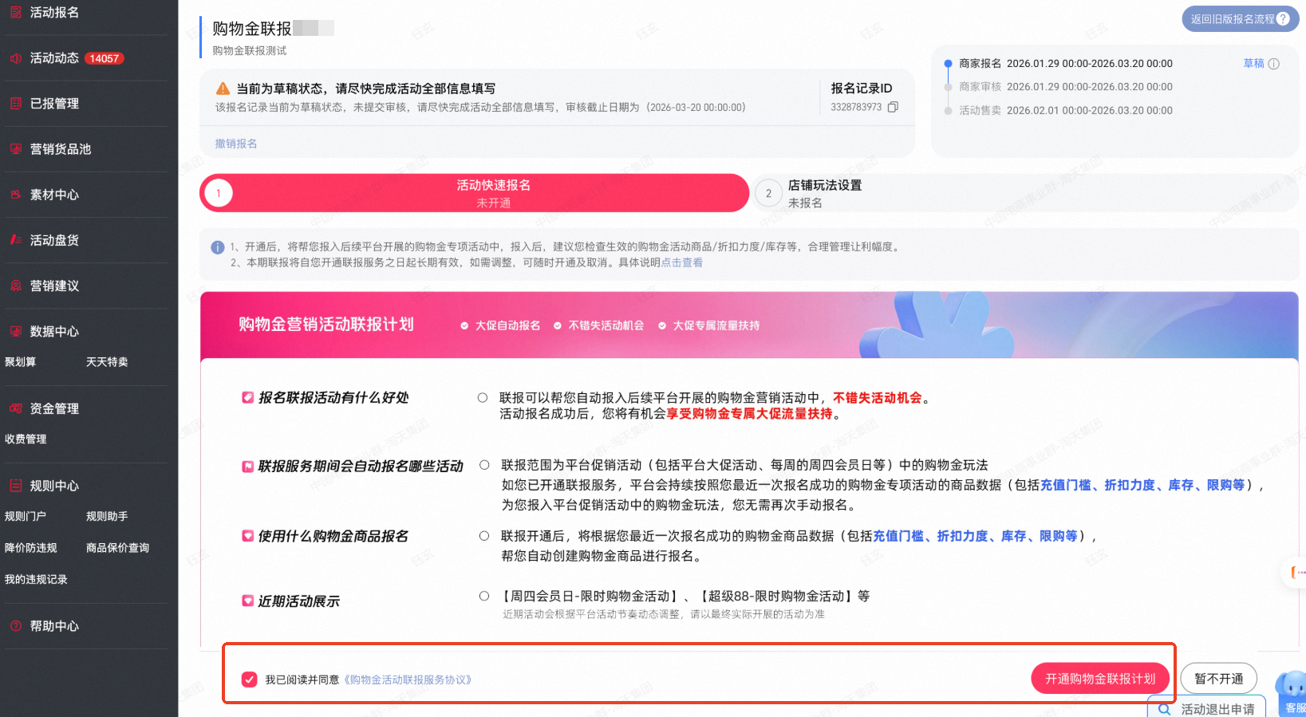1306x717 pixels.
Task: Click the 资金管理 sidebar icon
Action: pos(15,408)
